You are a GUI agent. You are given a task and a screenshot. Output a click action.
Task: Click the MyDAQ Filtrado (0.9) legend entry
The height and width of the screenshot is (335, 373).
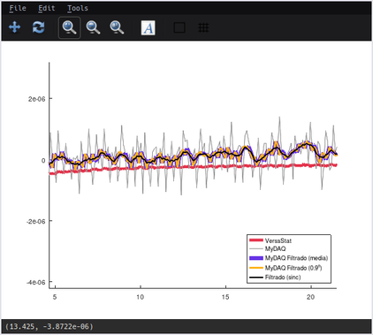[293, 268]
